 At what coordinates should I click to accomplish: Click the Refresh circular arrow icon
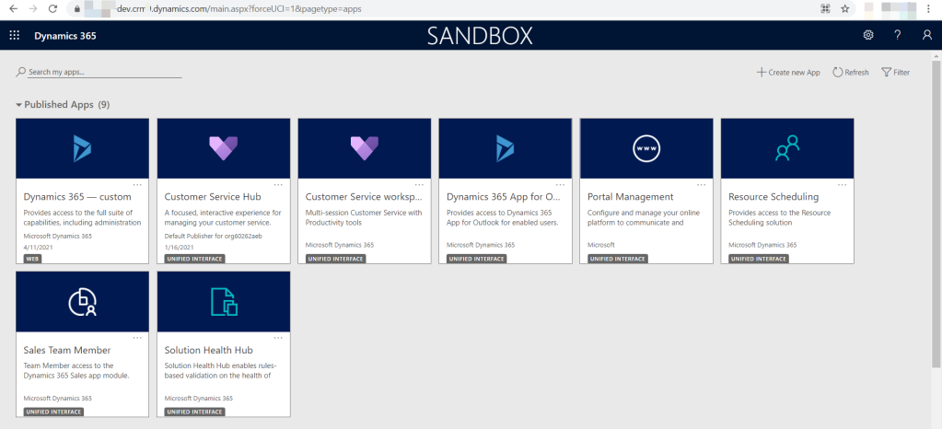837,72
